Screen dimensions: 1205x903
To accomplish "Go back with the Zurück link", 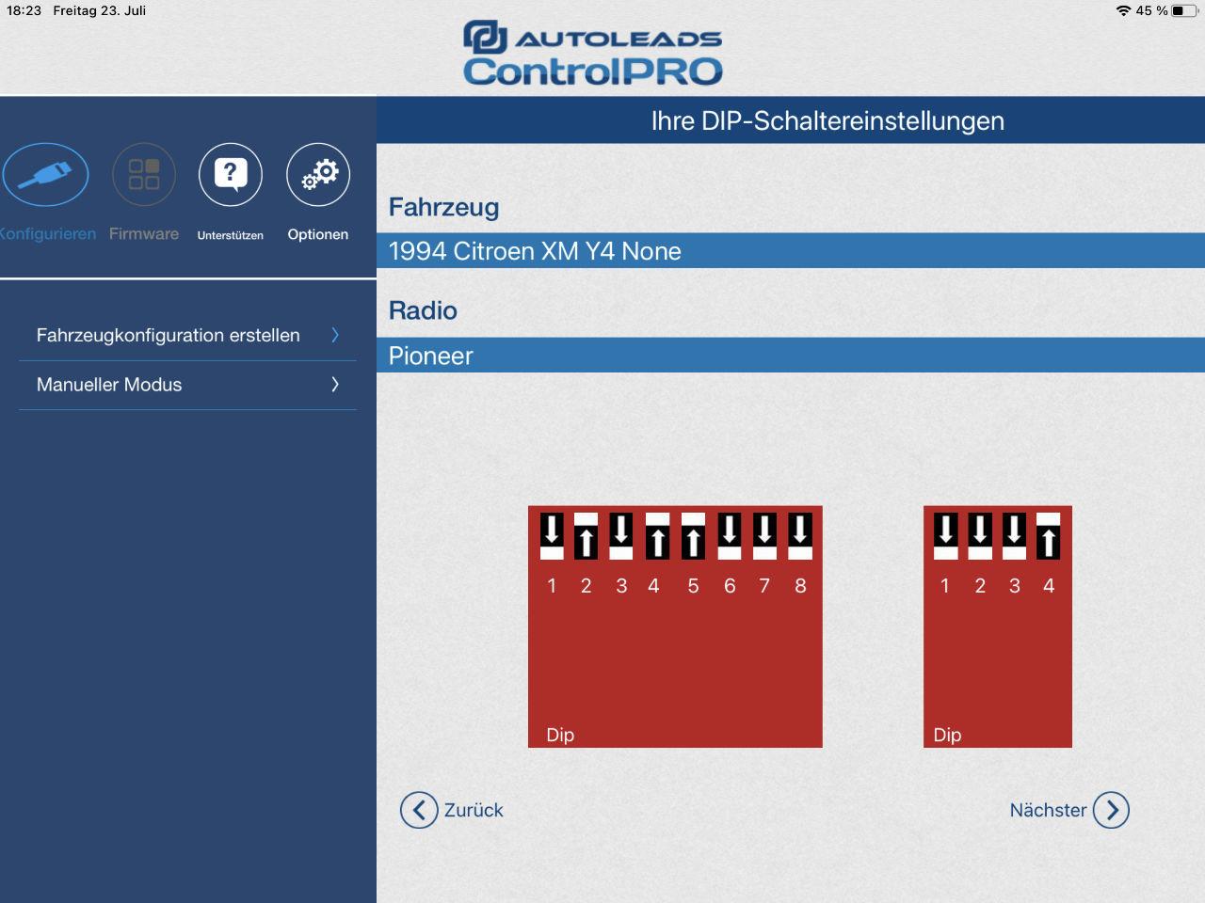I will 474,810.
